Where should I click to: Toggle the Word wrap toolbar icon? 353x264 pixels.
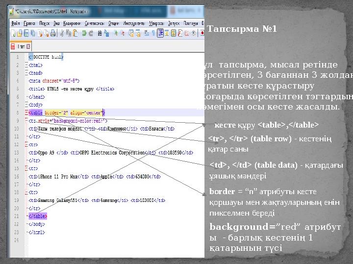[147, 33]
